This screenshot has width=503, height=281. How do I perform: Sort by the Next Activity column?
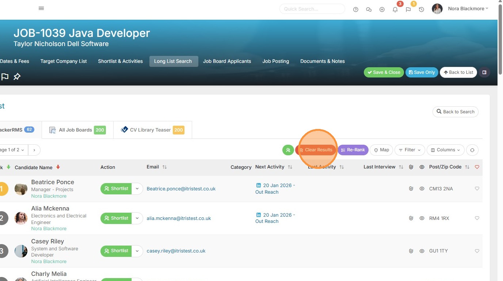[x=274, y=167]
